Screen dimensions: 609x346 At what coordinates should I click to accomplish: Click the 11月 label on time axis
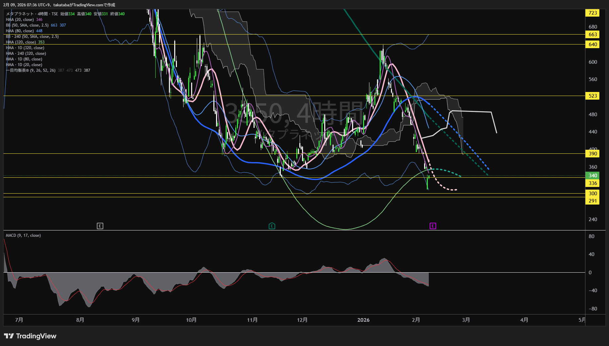point(252,320)
